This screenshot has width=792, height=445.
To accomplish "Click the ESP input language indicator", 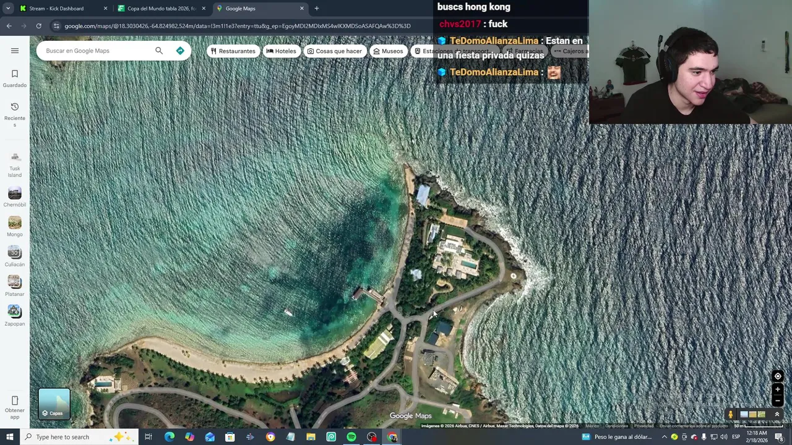I will click(x=736, y=437).
